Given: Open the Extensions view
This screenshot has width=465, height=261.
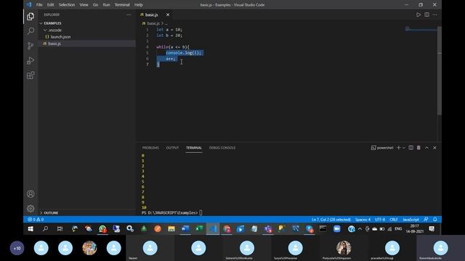Looking at the screenshot, I should [31, 75].
